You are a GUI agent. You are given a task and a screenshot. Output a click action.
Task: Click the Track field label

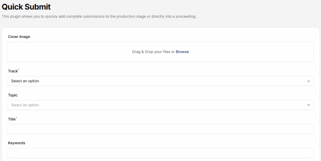[x=13, y=71]
